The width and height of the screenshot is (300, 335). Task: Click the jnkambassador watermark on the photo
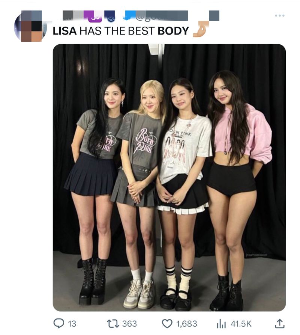(256, 255)
